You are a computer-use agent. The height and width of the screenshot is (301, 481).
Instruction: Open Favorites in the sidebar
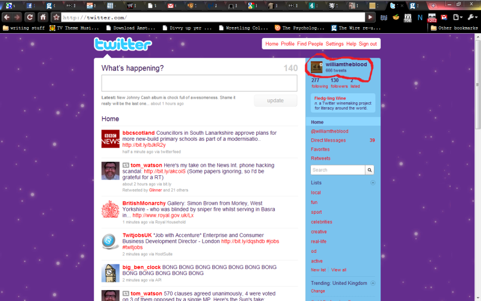point(320,149)
